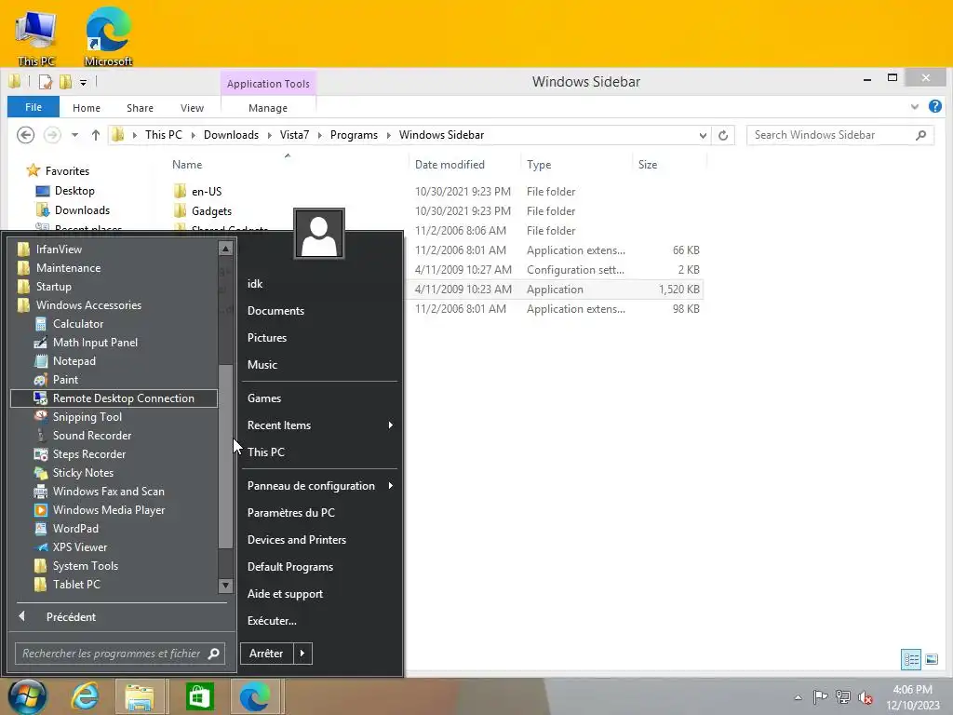Click the Action Center flag icon
Image resolution: width=953 pixels, height=715 pixels.
click(x=820, y=696)
